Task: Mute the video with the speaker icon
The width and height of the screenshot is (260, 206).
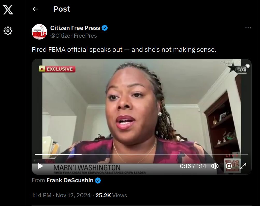Action: pyautogui.click(x=215, y=166)
